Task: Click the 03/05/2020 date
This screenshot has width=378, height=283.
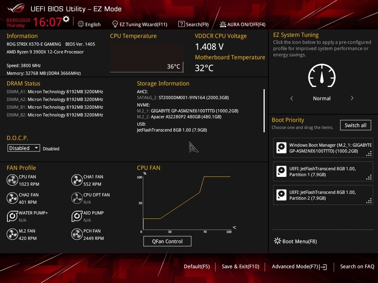Action: tap(18, 20)
